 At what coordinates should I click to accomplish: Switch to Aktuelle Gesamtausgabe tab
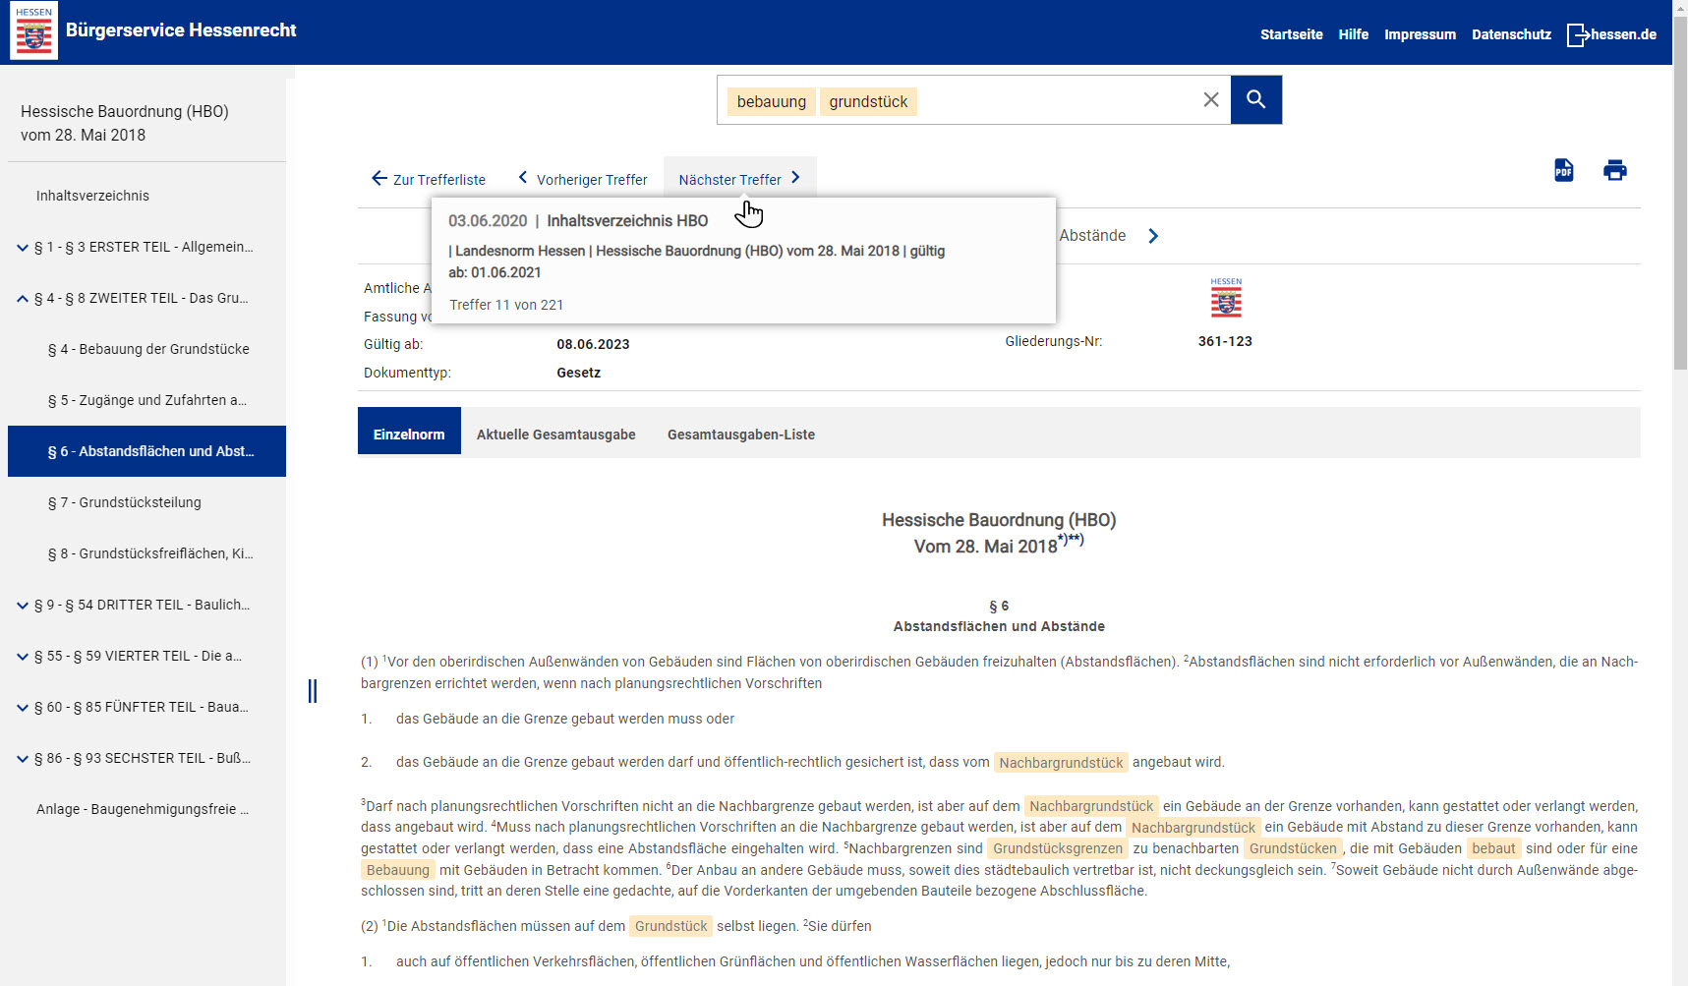click(556, 434)
